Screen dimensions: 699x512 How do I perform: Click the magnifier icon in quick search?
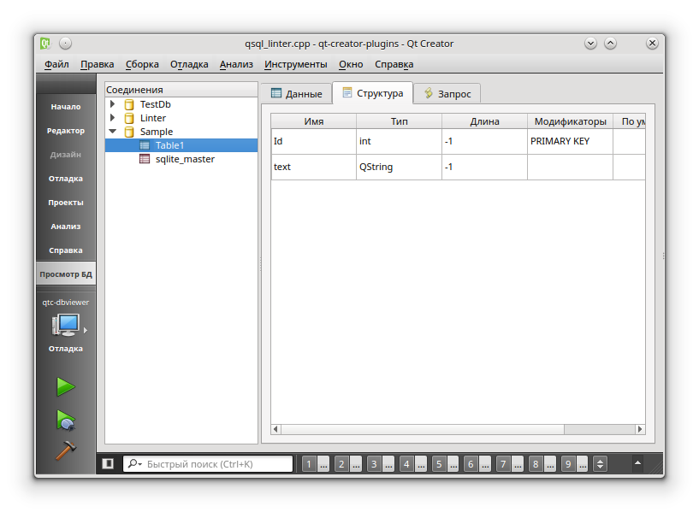coord(134,464)
